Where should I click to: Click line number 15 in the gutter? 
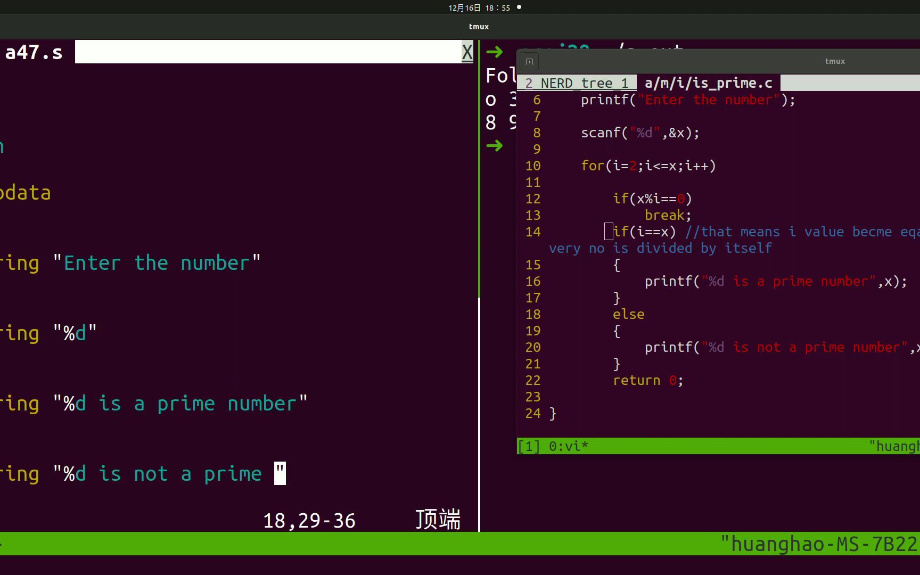point(533,265)
